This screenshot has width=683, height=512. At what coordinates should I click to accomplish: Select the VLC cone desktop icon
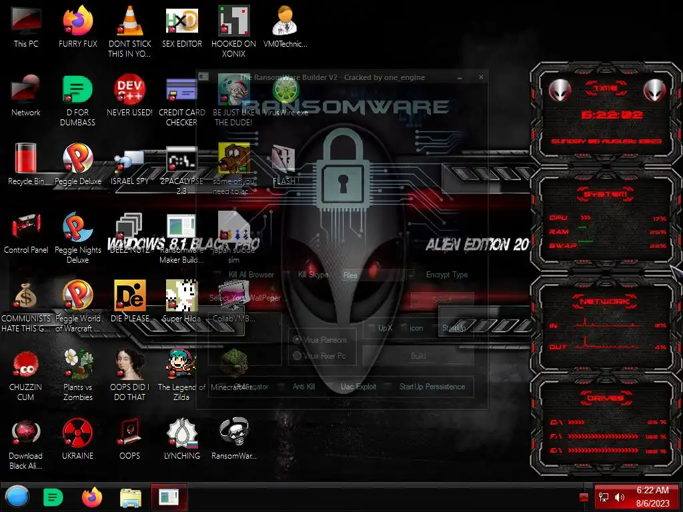click(x=130, y=31)
